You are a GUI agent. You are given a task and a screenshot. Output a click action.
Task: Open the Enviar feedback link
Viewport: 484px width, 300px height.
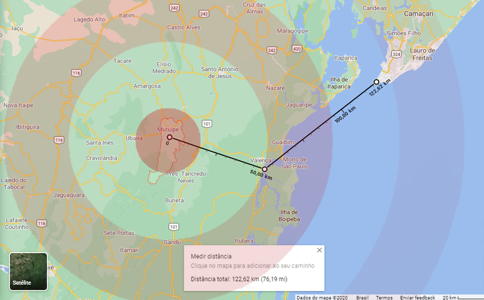(418, 297)
